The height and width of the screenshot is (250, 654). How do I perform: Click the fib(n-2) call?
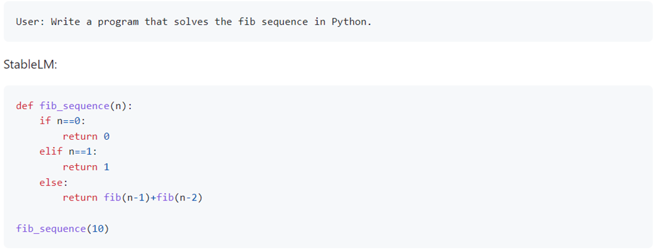coord(179,198)
